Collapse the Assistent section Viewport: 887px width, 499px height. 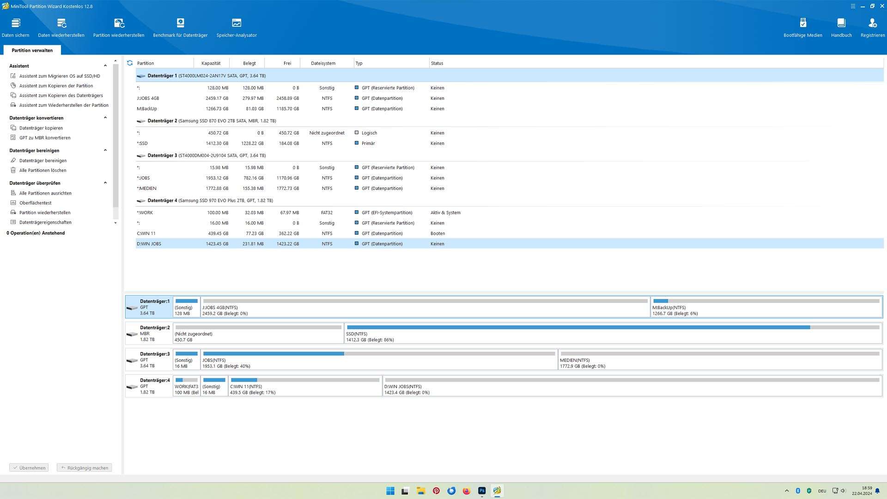click(105, 66)
